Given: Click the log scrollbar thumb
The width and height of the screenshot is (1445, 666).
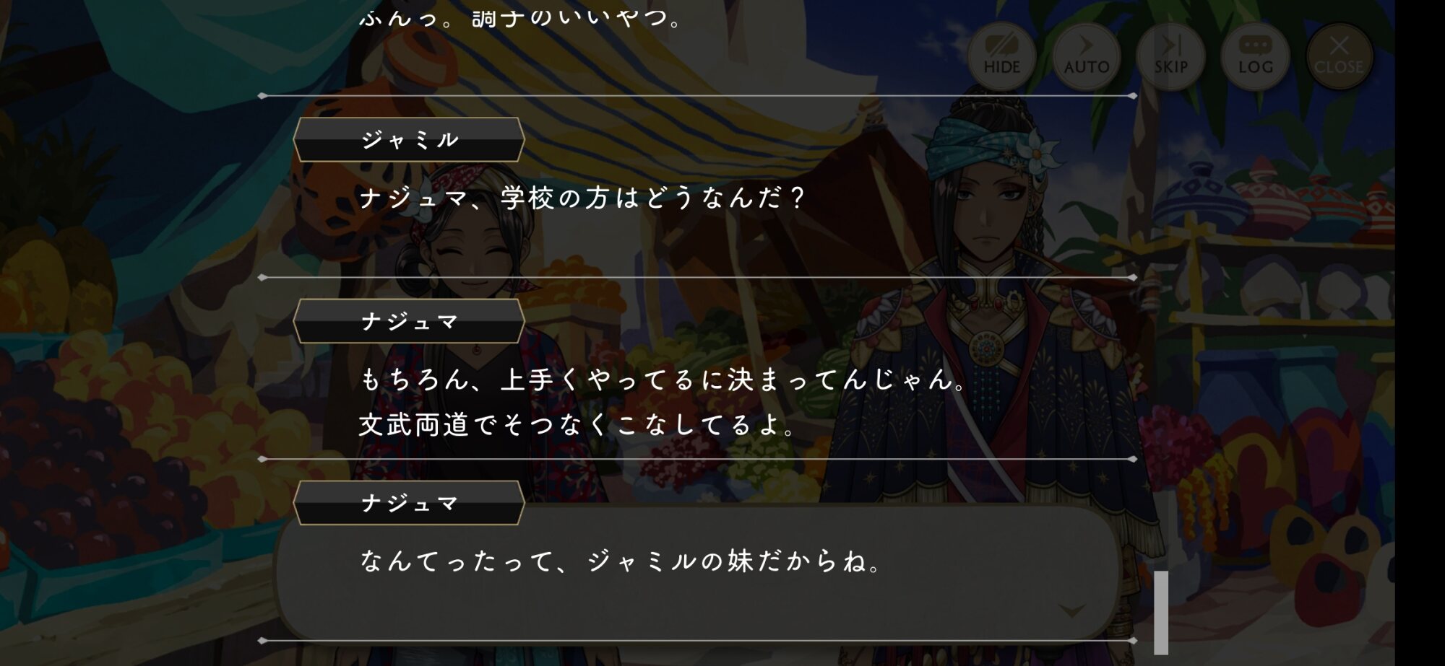Looking at the screenshot, I should point(1160,612).
